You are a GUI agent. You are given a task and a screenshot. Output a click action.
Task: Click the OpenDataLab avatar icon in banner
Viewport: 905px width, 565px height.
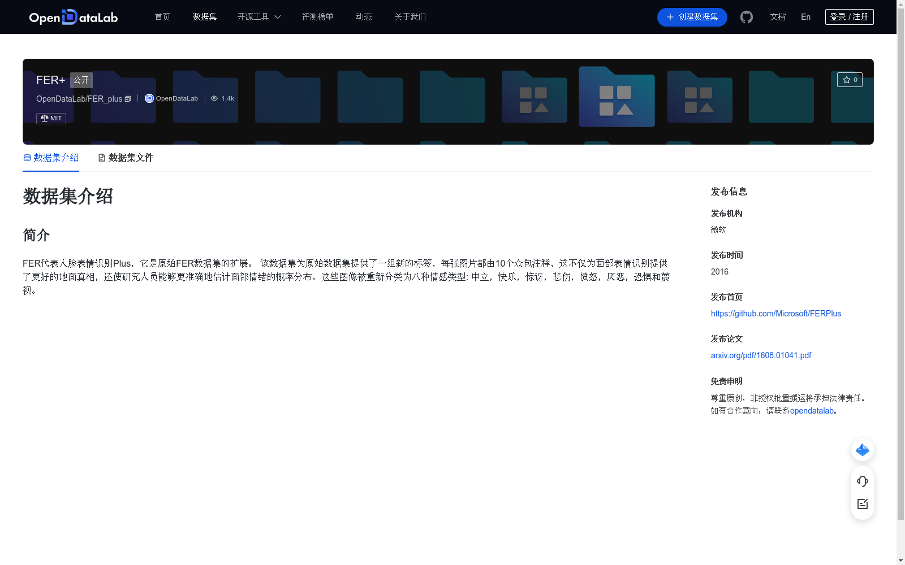click(x=149, y=98)
